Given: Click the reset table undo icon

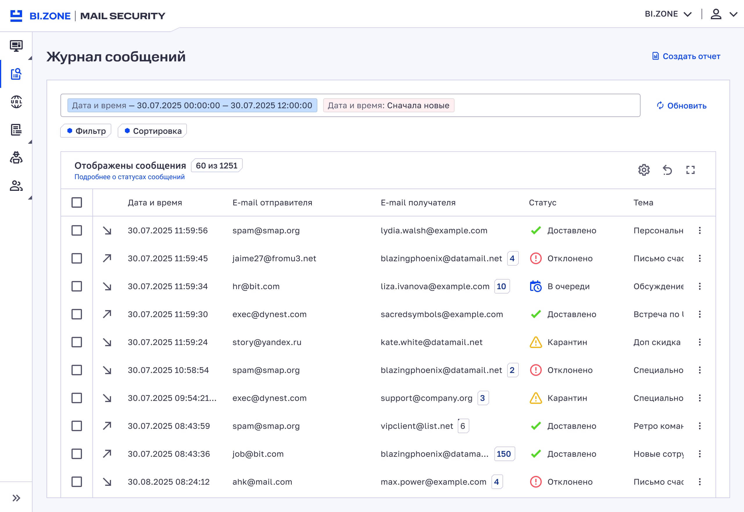Looking at the screenshot, I should (667, 170).
